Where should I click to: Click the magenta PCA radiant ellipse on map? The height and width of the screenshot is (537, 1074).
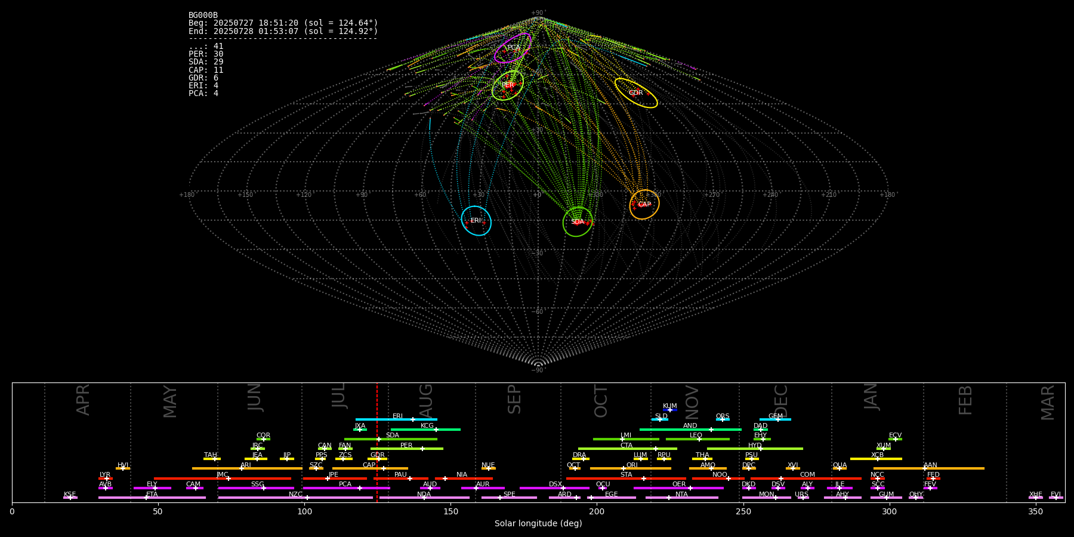coord(513,48)
